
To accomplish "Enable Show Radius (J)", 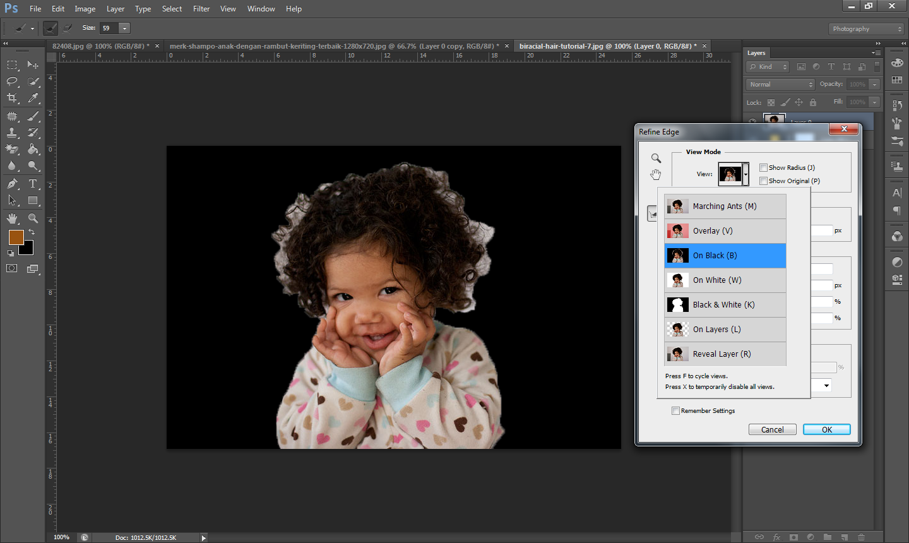I will [763, 167].
